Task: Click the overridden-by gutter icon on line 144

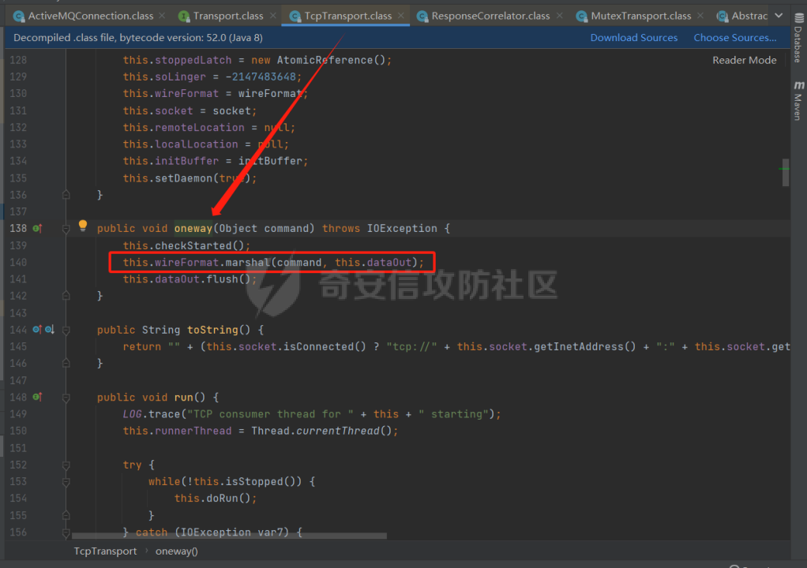Action: [x=50, y=330]
